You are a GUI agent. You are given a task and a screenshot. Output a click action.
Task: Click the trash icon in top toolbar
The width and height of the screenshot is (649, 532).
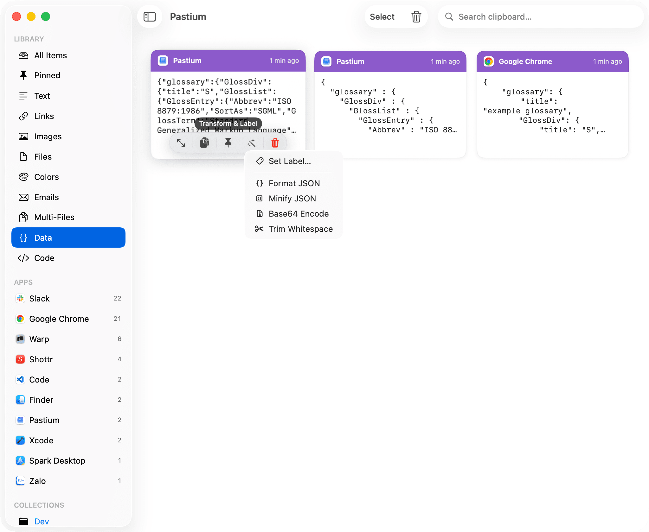tap(416, 17)
